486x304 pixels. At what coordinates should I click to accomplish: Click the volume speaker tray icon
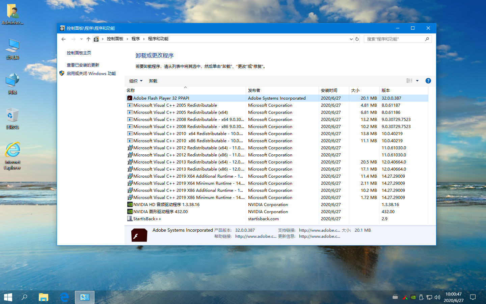coord(437,297)
